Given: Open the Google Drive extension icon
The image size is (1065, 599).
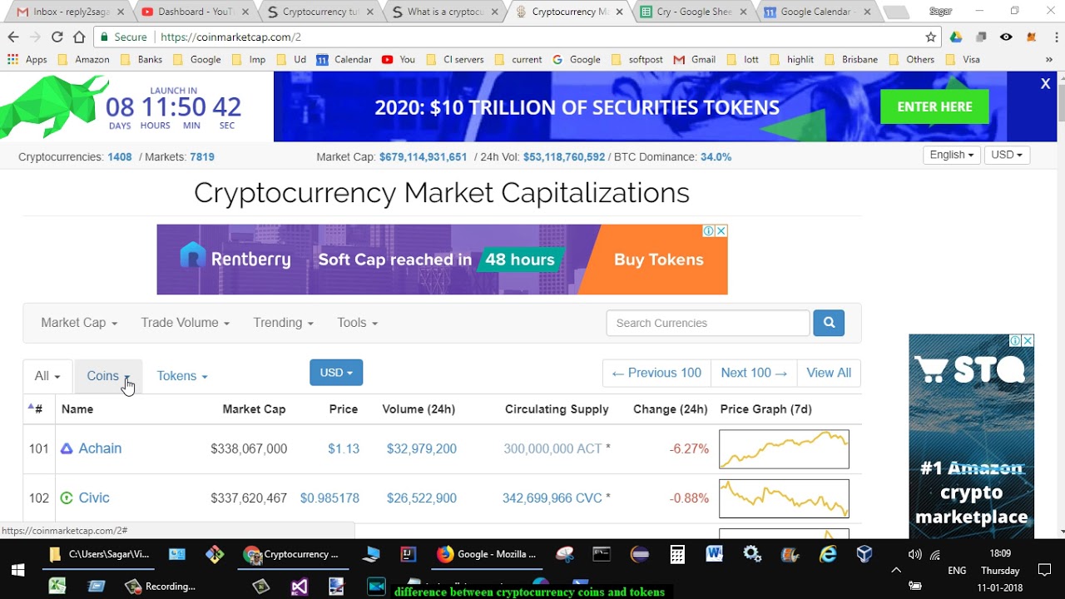Looking at the screenshot, I should point(957,37).
